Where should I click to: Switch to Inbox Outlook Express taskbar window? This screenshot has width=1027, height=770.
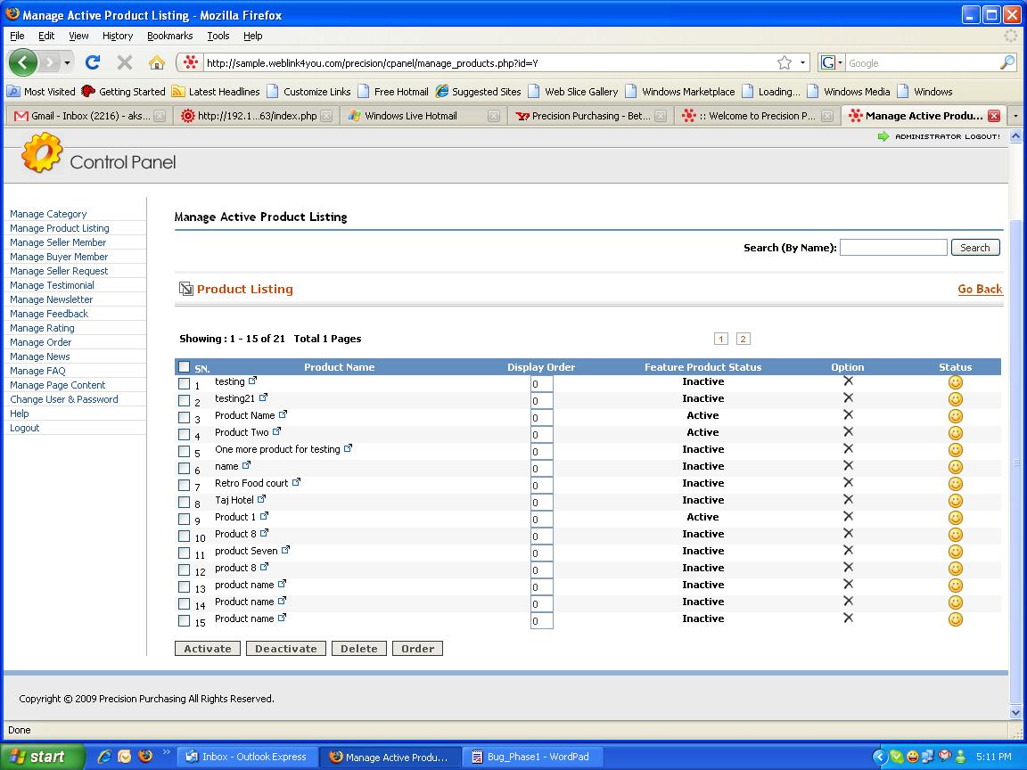[246, 757]
